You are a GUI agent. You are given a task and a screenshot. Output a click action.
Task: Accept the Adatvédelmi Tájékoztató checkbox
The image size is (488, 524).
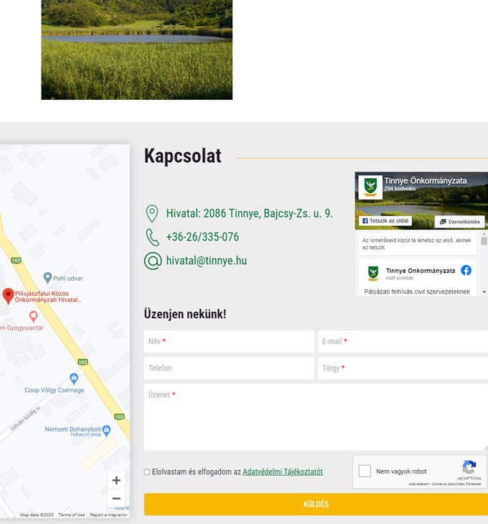147,472
